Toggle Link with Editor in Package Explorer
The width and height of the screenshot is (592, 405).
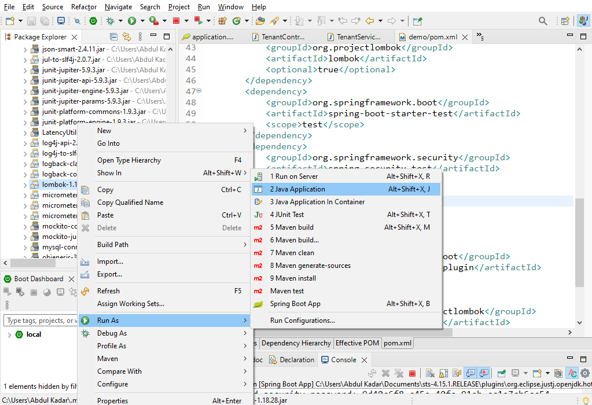(127, 36)
